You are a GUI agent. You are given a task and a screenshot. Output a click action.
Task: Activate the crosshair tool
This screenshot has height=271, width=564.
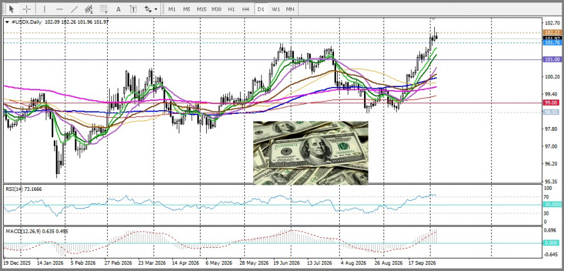[x=26, y=9]
